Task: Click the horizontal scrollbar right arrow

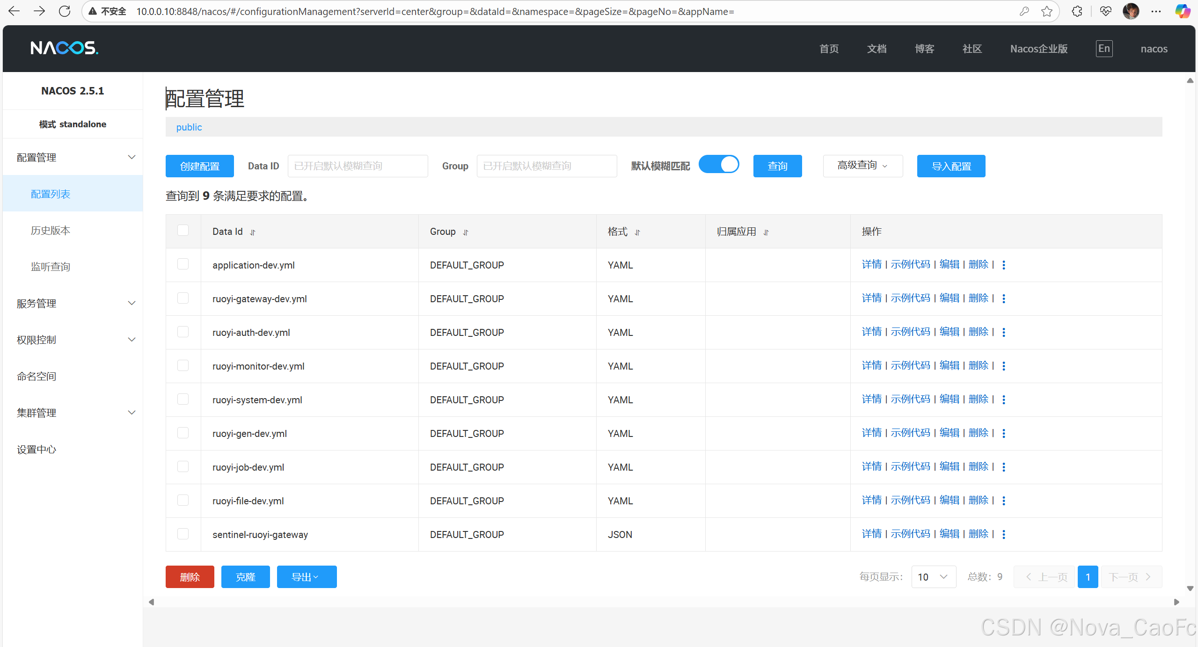Action: click(x=1176, y=602)
